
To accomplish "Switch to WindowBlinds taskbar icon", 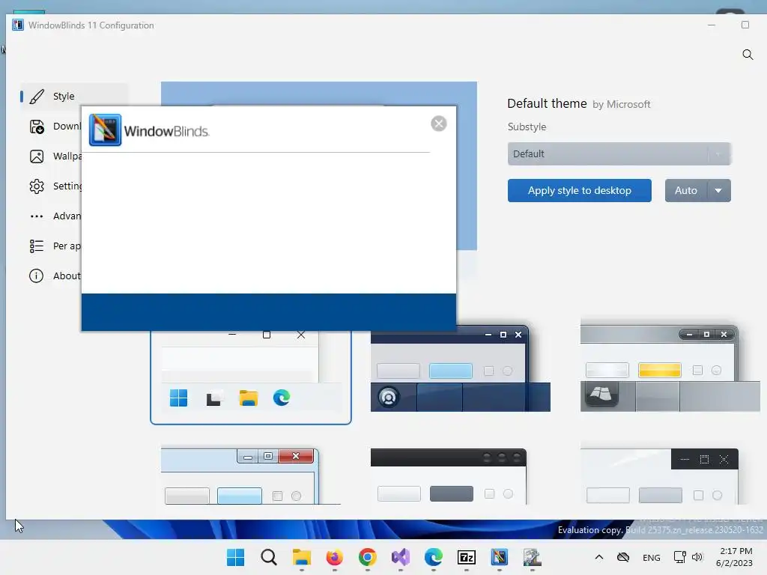I will tap(500, 557).
